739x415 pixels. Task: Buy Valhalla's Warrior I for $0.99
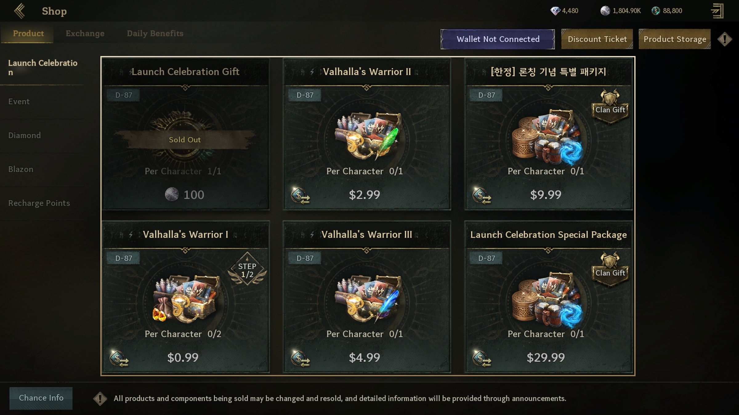click(183, 358)
